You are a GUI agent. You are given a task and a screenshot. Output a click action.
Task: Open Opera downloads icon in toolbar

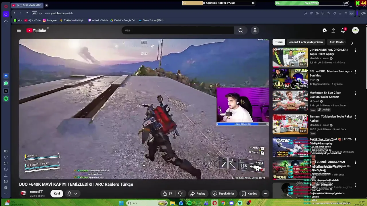(340, 13)
